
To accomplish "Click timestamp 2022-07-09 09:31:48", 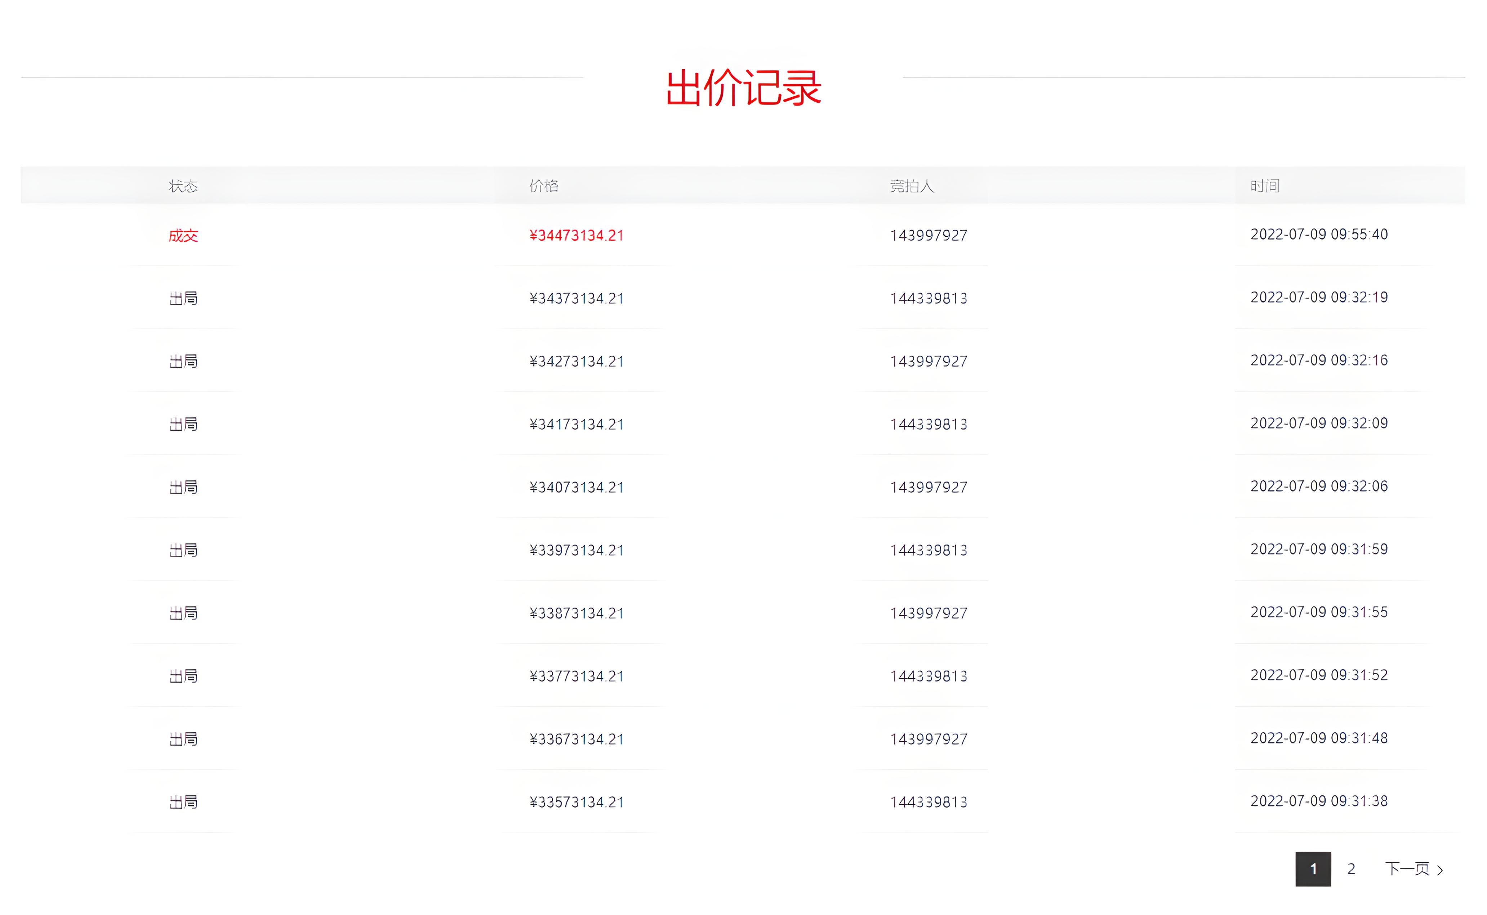I will 1319,738.
